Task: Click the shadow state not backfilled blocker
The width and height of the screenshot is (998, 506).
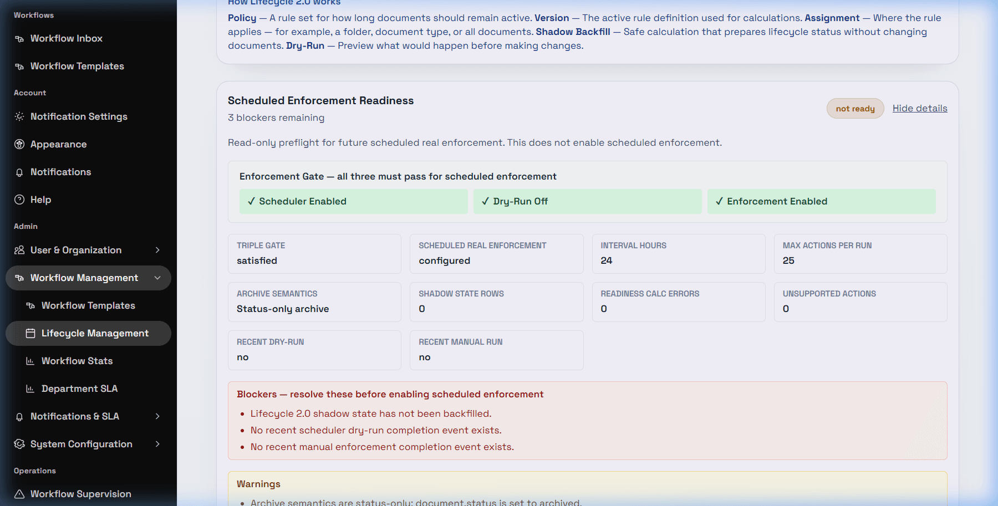Action: 371,413
